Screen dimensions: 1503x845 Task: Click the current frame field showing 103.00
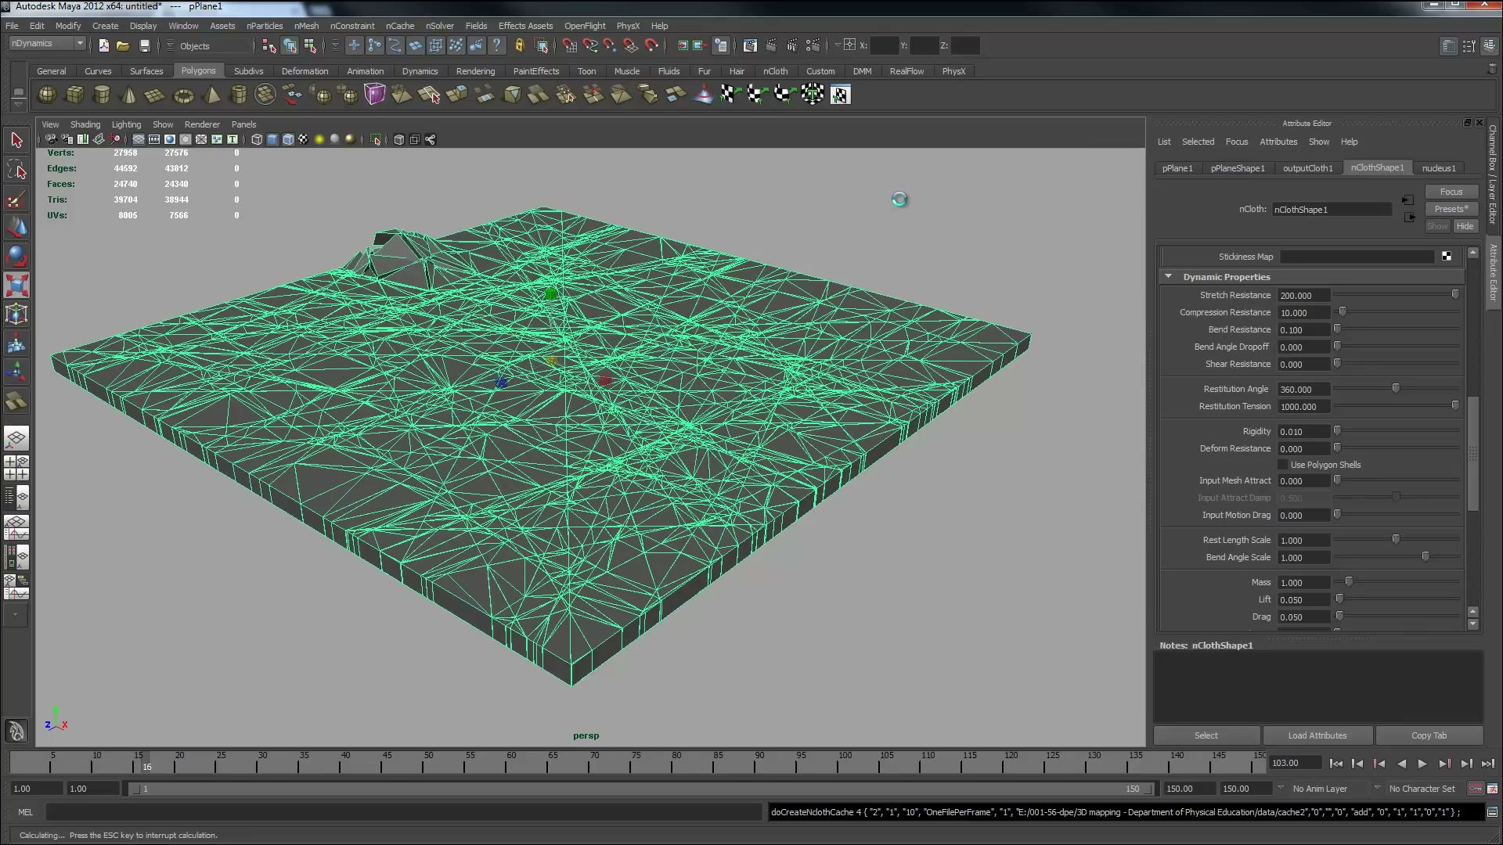1296,764
